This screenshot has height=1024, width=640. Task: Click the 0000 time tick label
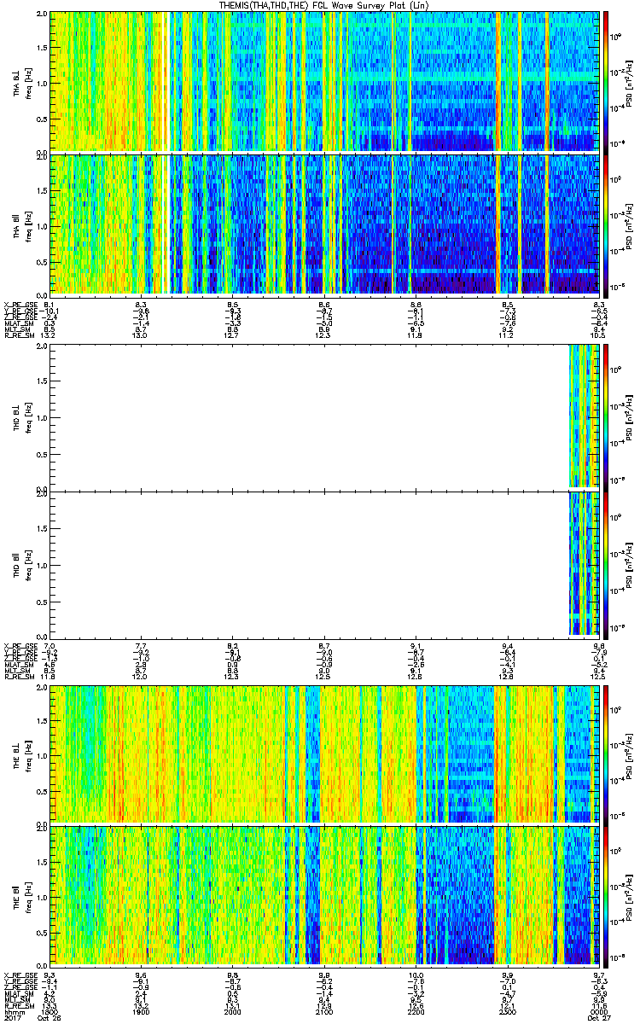pos(599,1010)
